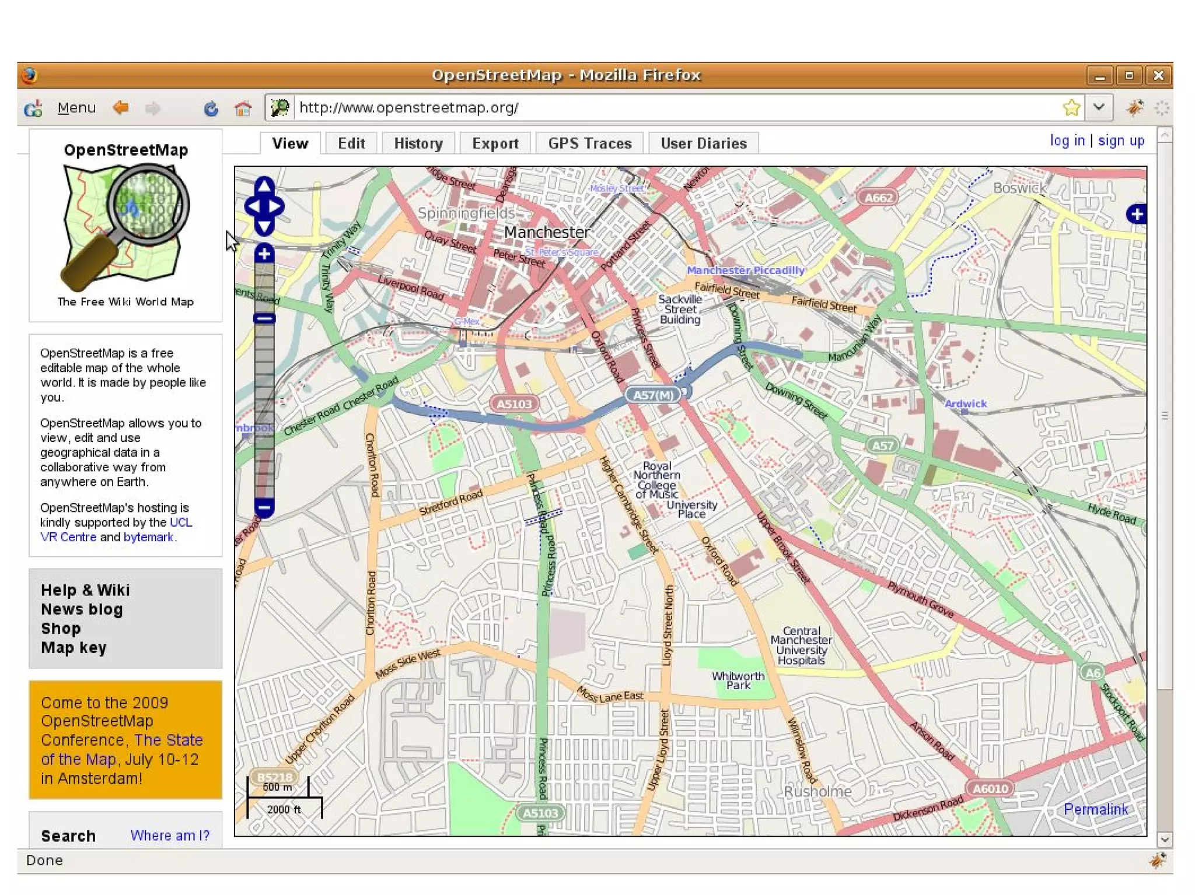Zoom in with the map plus button
The image size is (1195, 895).
pyautogui.click(x=264, y=254)
